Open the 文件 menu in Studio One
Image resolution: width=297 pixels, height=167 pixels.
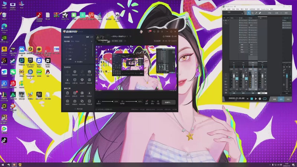tap(225, 9)
